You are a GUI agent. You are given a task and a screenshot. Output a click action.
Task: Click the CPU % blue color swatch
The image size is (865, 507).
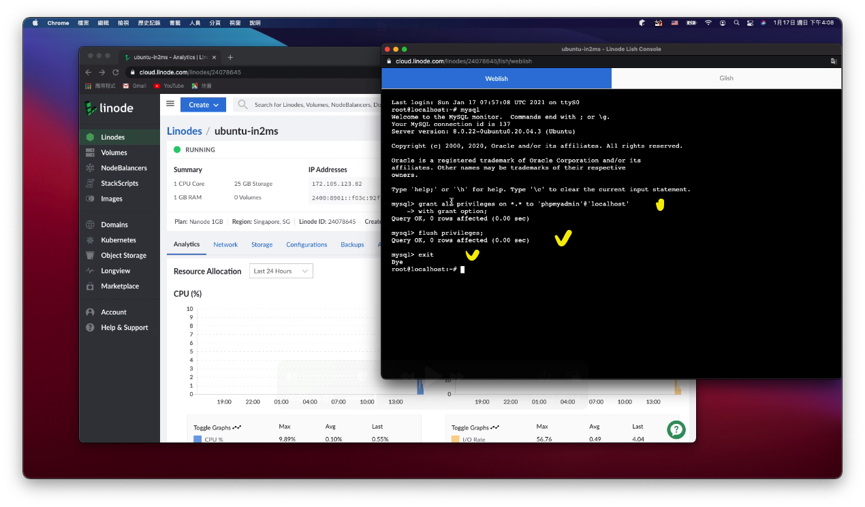coord(198,440)
